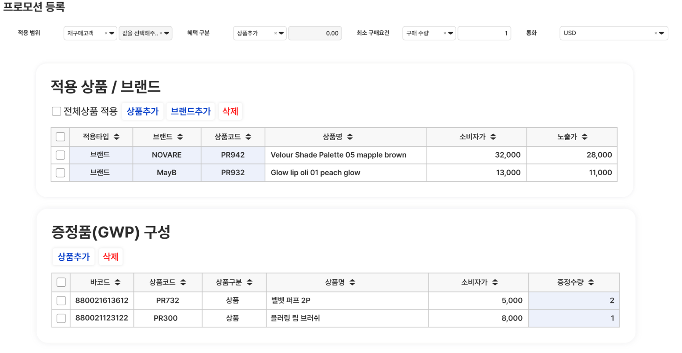The height and width of the screenshot is (353, 682).
Task: Sort gift items by 상품구분 icon
Action: click(249, 282)
